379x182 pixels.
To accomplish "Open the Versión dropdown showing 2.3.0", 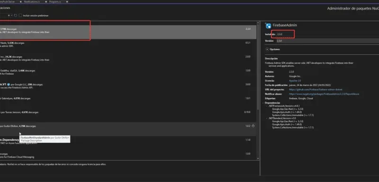I will [x=327, y=41].
